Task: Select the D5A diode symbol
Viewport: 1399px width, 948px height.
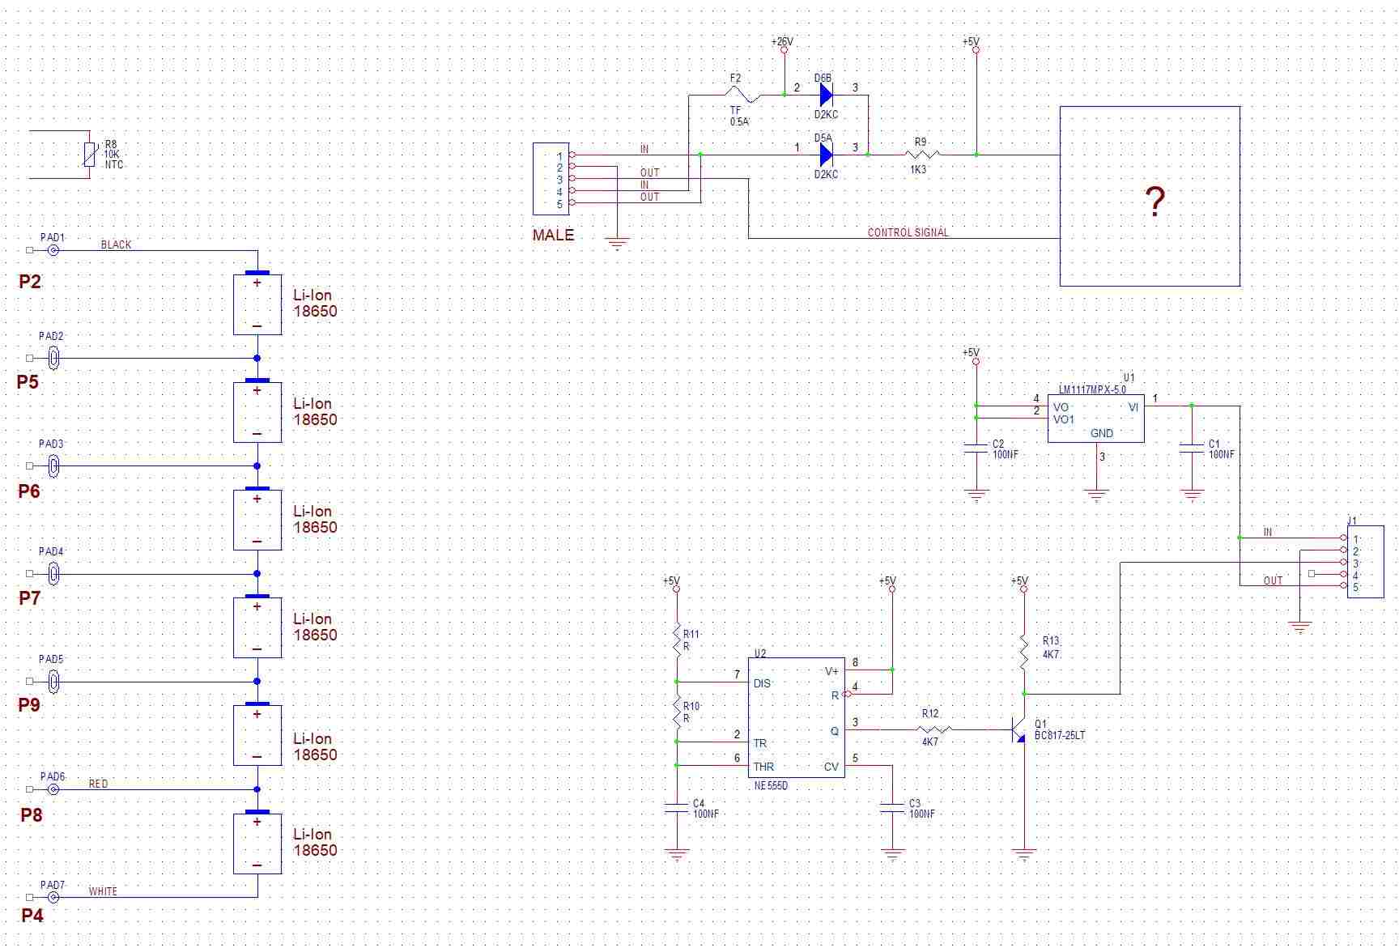Action: tap(826, 155)
